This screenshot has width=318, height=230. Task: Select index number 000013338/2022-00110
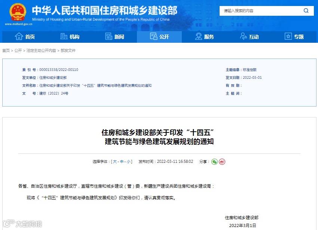click(x=59, y=70)
